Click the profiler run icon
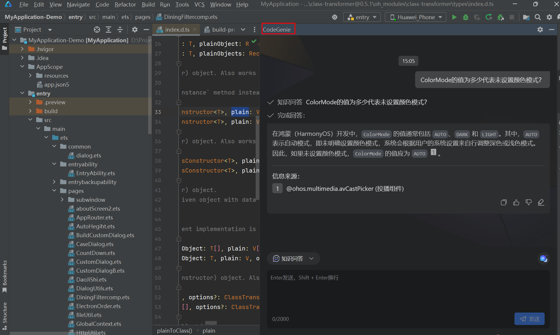560x335 pixels. (x=477, y=17)
